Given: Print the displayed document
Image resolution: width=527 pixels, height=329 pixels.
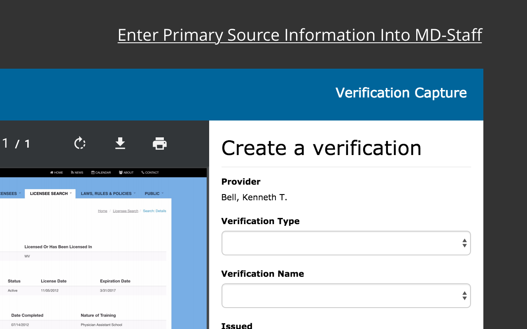Looking at the screenshot, I should pos(160,143).
